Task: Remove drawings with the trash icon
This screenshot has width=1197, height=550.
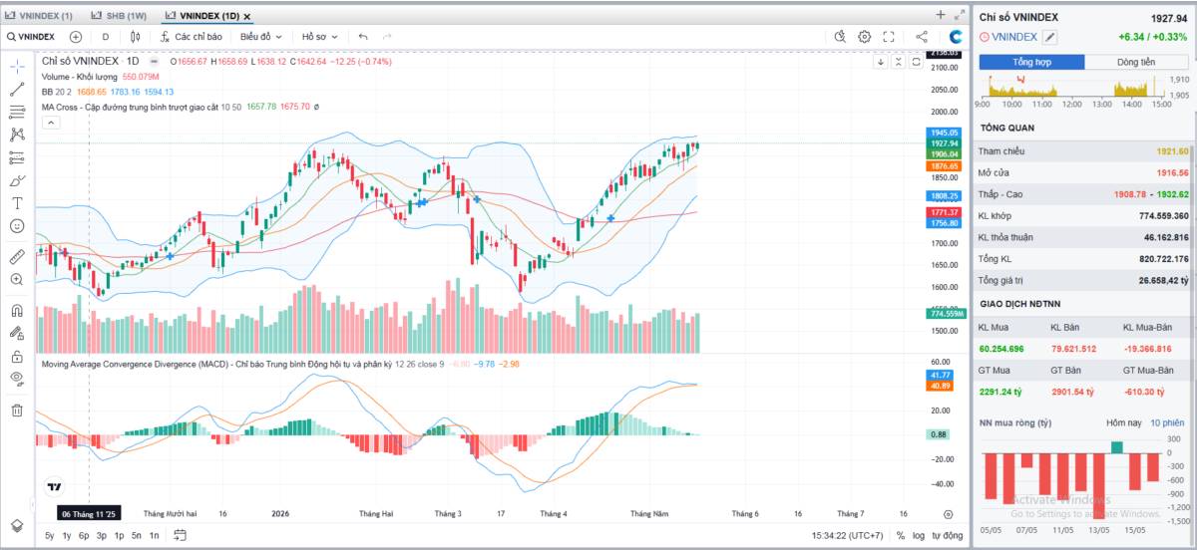Action: pyautogui.click(x=17, y=410)
